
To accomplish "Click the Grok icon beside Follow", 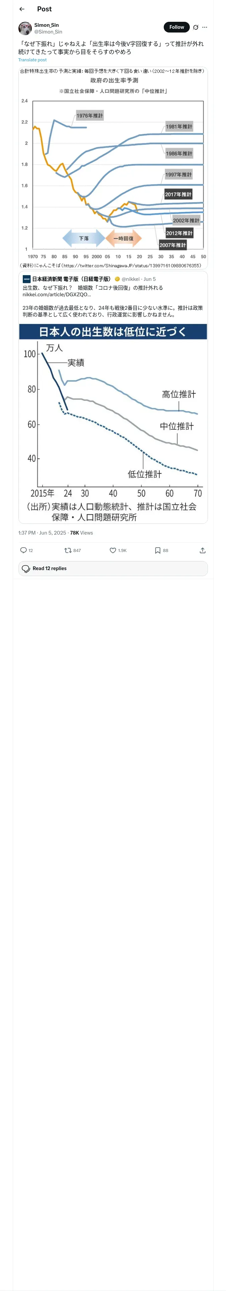I will point(196,27).
